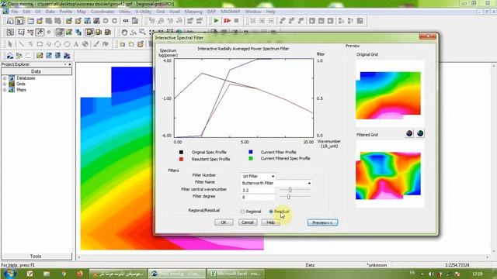Click Cancel in the Spectral Filter dialog
The width and height of the screenshot is (497, 279).
pyautogui.click(x=248, y=222)
